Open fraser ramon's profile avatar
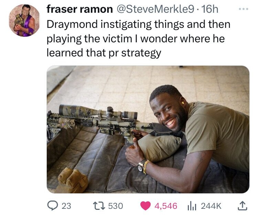 pyautogui.click(x=24, y=20)
